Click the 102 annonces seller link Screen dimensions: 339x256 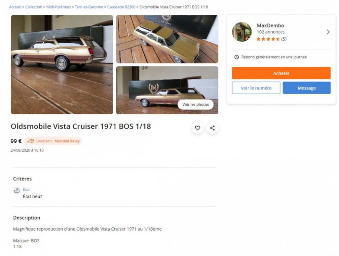pos(271,32)
